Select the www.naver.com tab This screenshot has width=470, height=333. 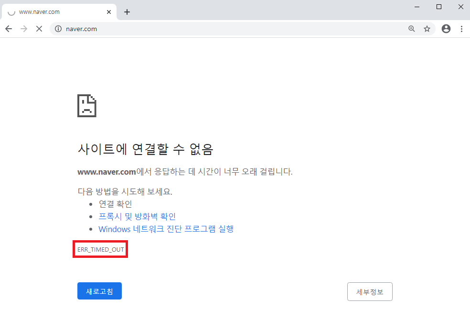coord(59,12)
